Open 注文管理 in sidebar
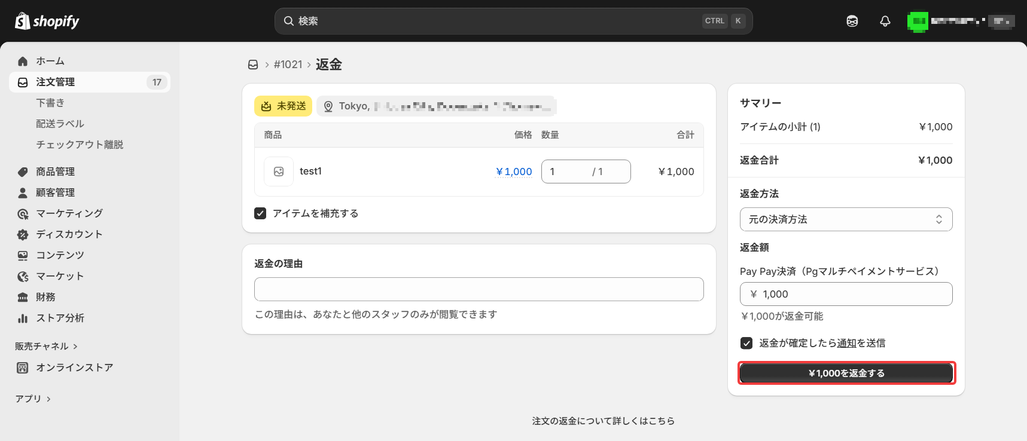Viewport: 1027px width, 441px height. click(x=90, y=82)
